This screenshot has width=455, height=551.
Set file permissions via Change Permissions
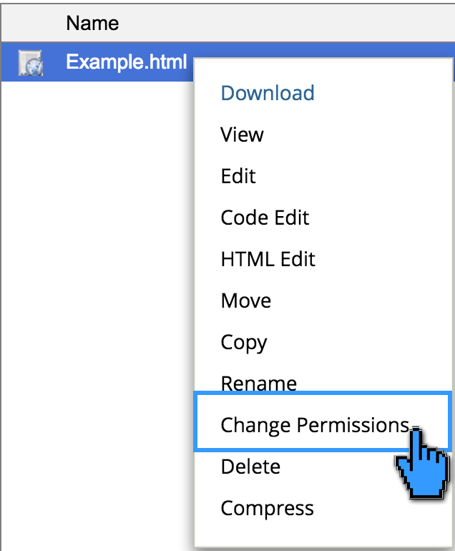pos(315,425)
